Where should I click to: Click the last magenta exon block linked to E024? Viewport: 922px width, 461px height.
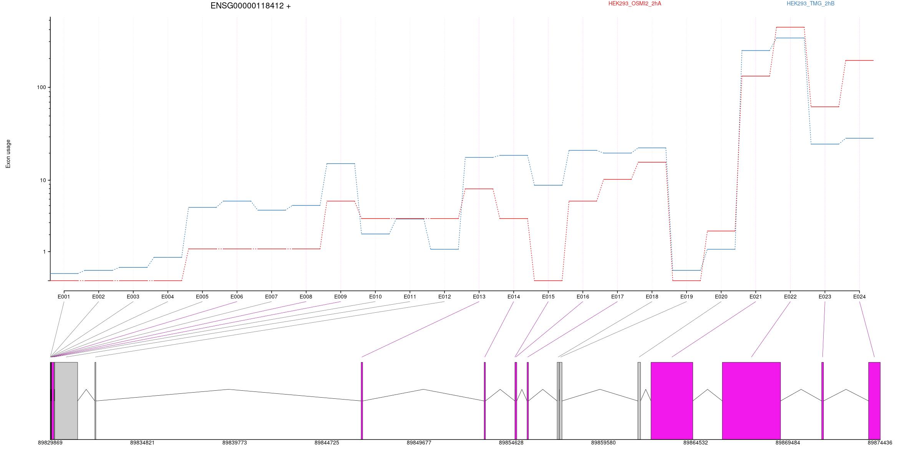pyautogui.click(x=874, y=401)
